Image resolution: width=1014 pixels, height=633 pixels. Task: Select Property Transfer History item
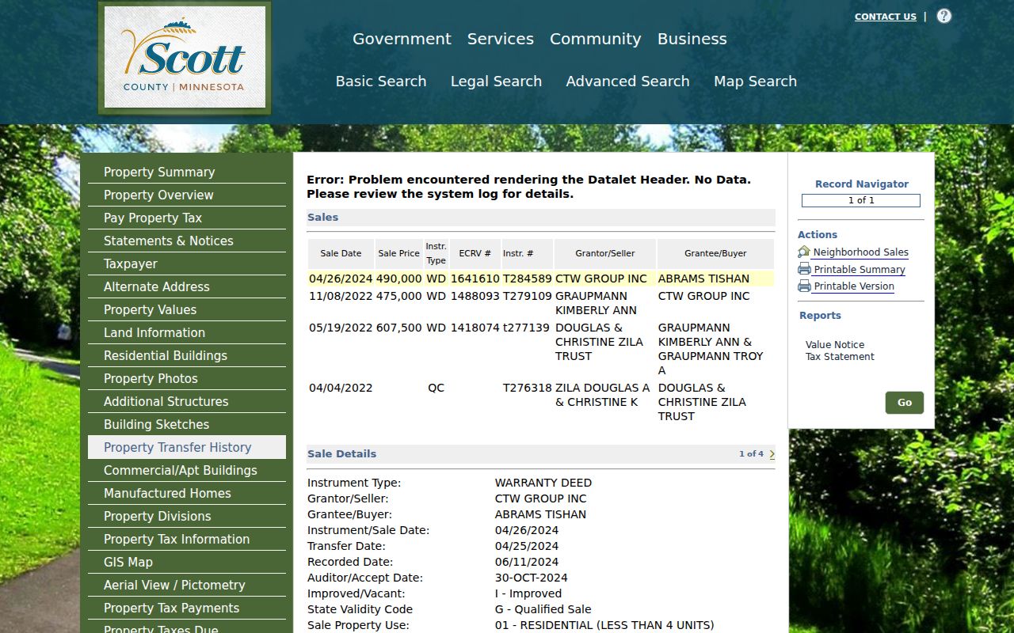[187, 447]
